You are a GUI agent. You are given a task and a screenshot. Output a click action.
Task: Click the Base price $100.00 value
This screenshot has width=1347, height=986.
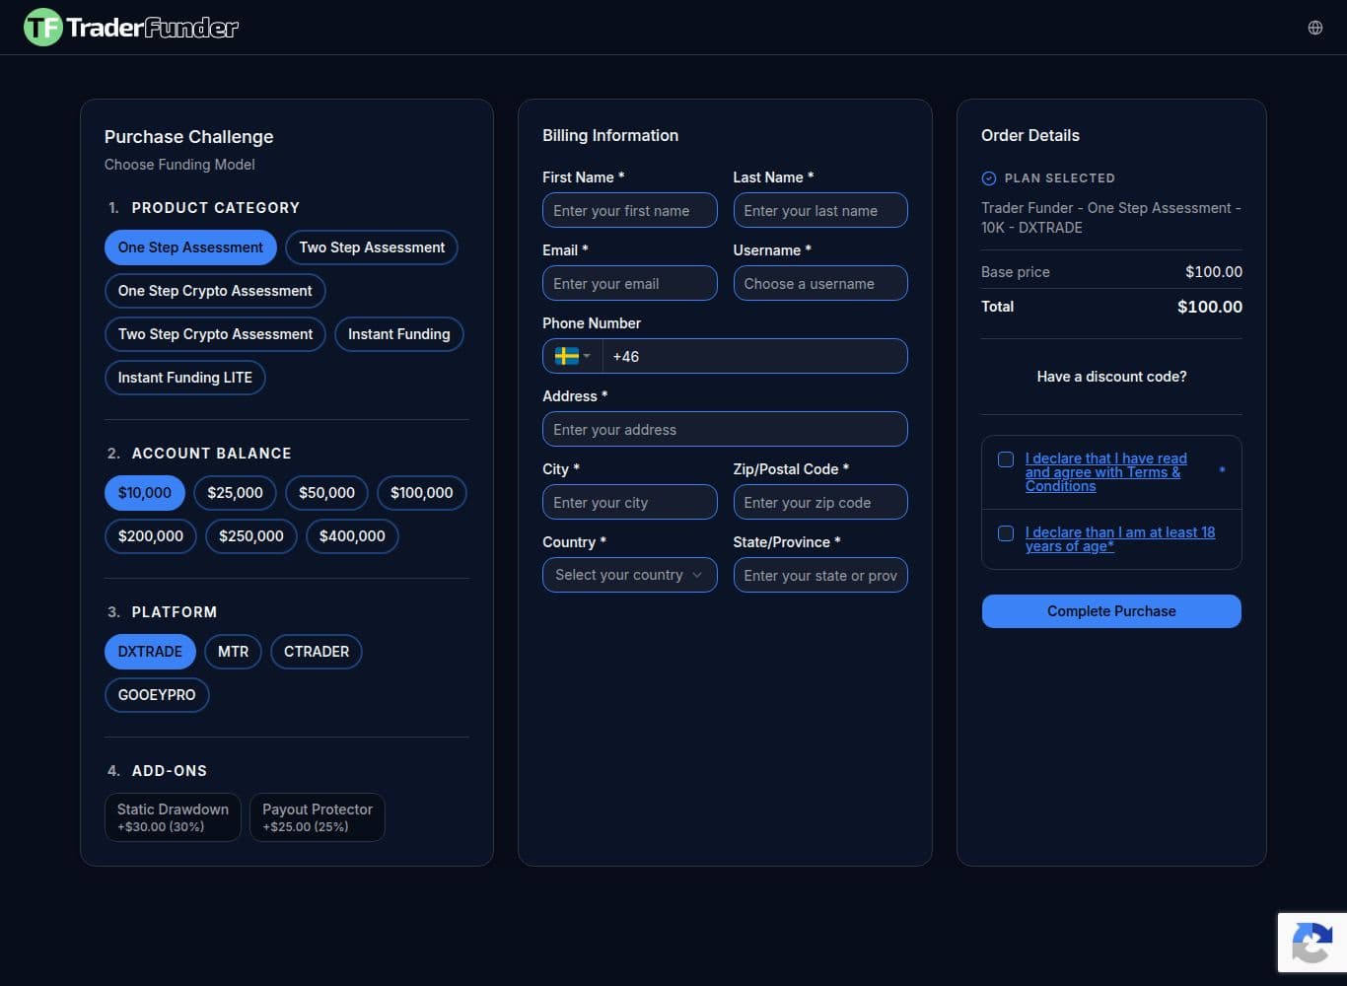[1213, 272]
